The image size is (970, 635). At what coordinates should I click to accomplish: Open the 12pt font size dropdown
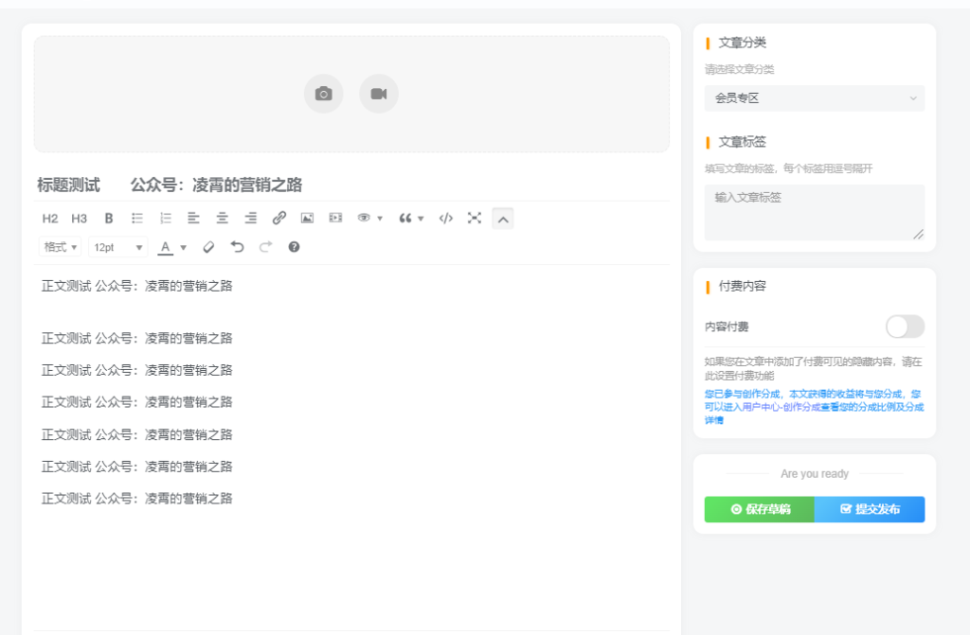[117, 247]
